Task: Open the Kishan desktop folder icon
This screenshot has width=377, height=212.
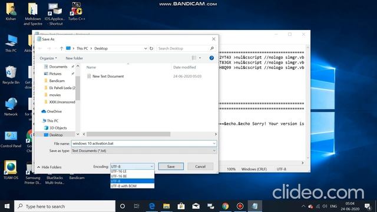Action: point(11,12)
